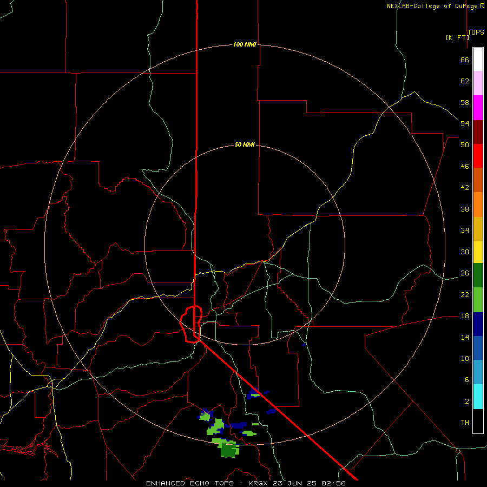Screen dimensions: 487x487
Task: Click the yellow 30-34 kft legend swatch
Action: pyautogui.click(x=478, y=252)
